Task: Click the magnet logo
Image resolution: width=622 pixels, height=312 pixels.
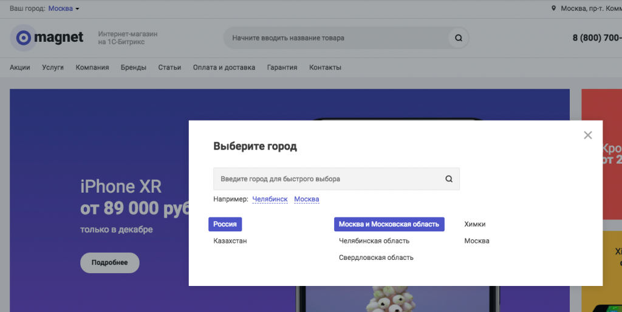Action: [x=47, y=38]
